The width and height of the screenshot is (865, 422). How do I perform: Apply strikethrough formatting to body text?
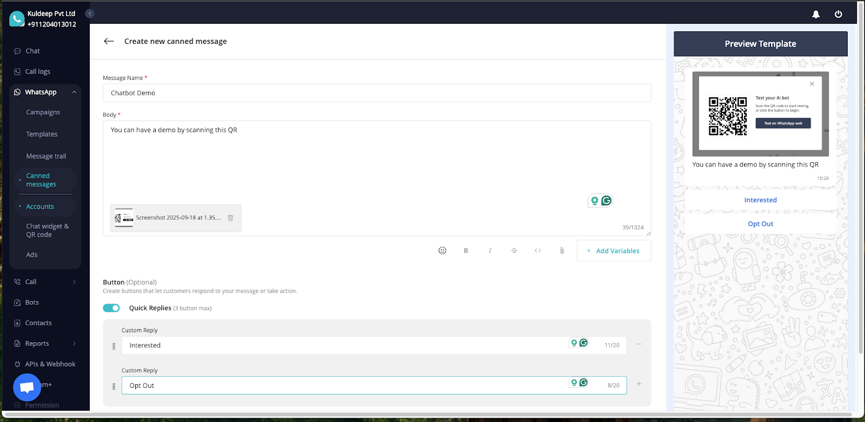pyautogui.click(x=514, y=251)
